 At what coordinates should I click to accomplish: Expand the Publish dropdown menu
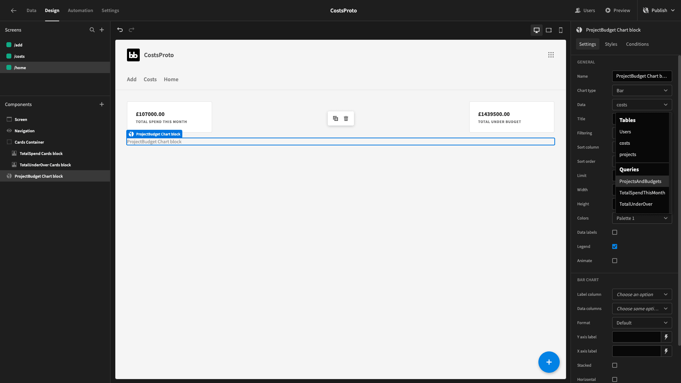point(659,11)
